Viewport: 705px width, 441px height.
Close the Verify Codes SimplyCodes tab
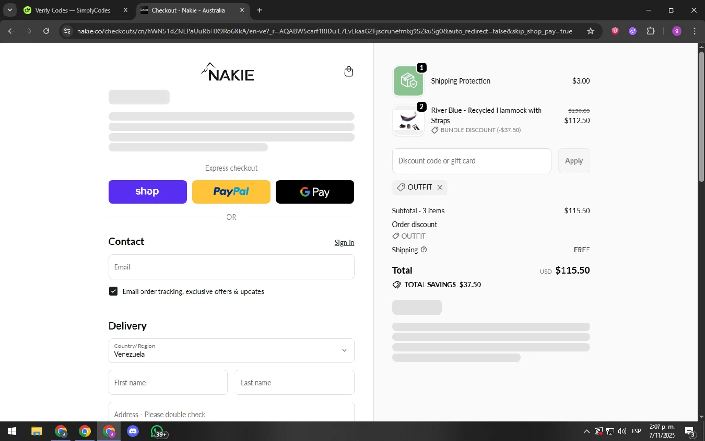pos(125,10)
